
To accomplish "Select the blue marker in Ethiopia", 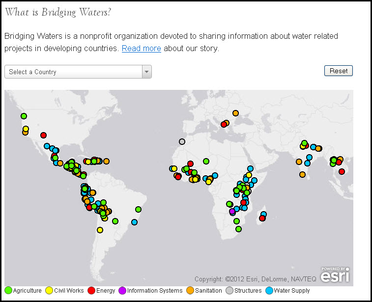I will [250, 169].
